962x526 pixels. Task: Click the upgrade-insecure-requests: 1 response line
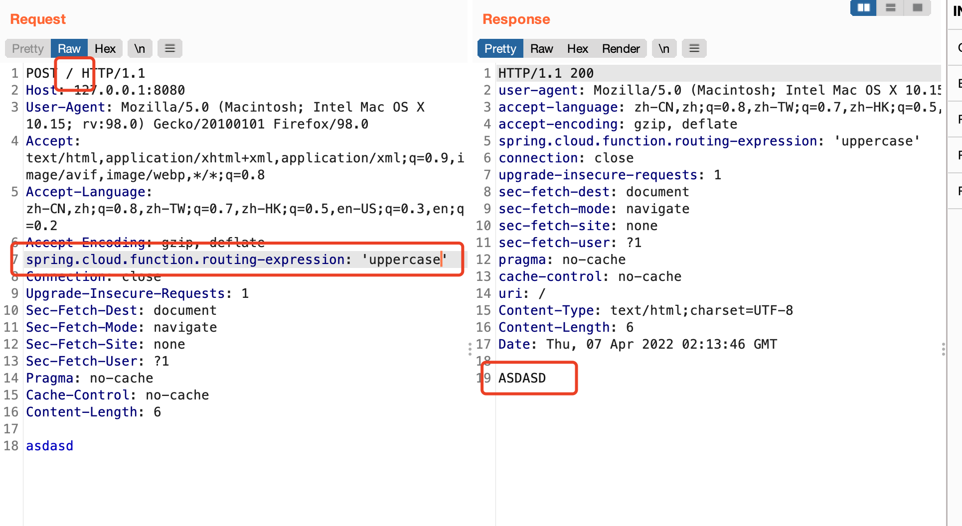(610, 175)
